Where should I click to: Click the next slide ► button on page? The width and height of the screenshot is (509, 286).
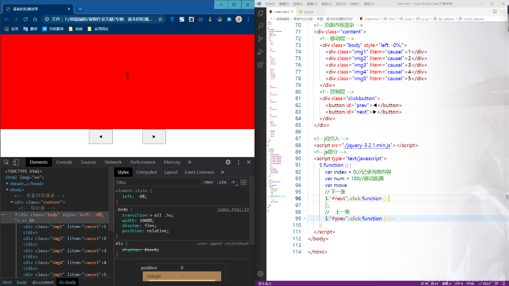click(154, 136)
